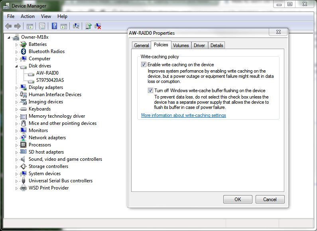This screenshot has width=317, height=231.
Task: Click the Show/Hide action pane toolbar icon
Action: click(64, 26)
